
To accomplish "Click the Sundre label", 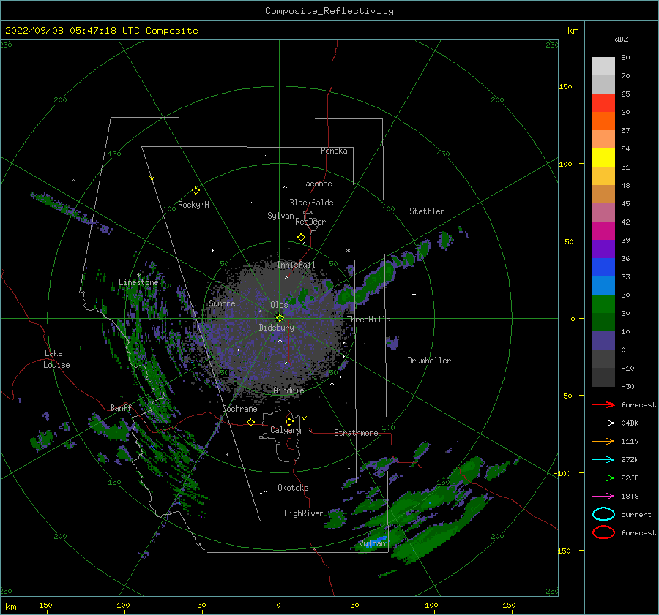I will point(222,303).
